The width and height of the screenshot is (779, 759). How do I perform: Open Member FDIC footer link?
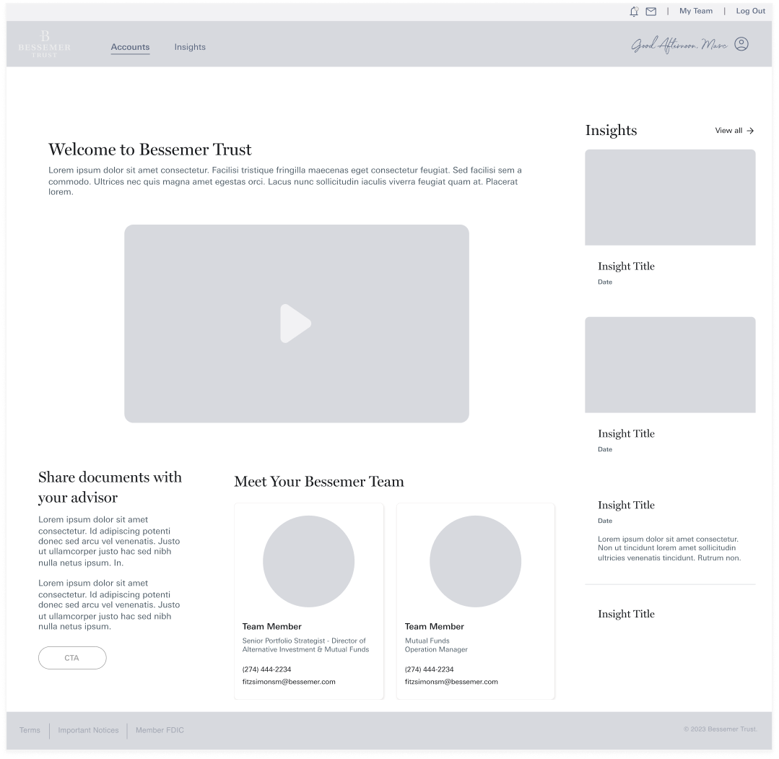click(x=160, y=730)
